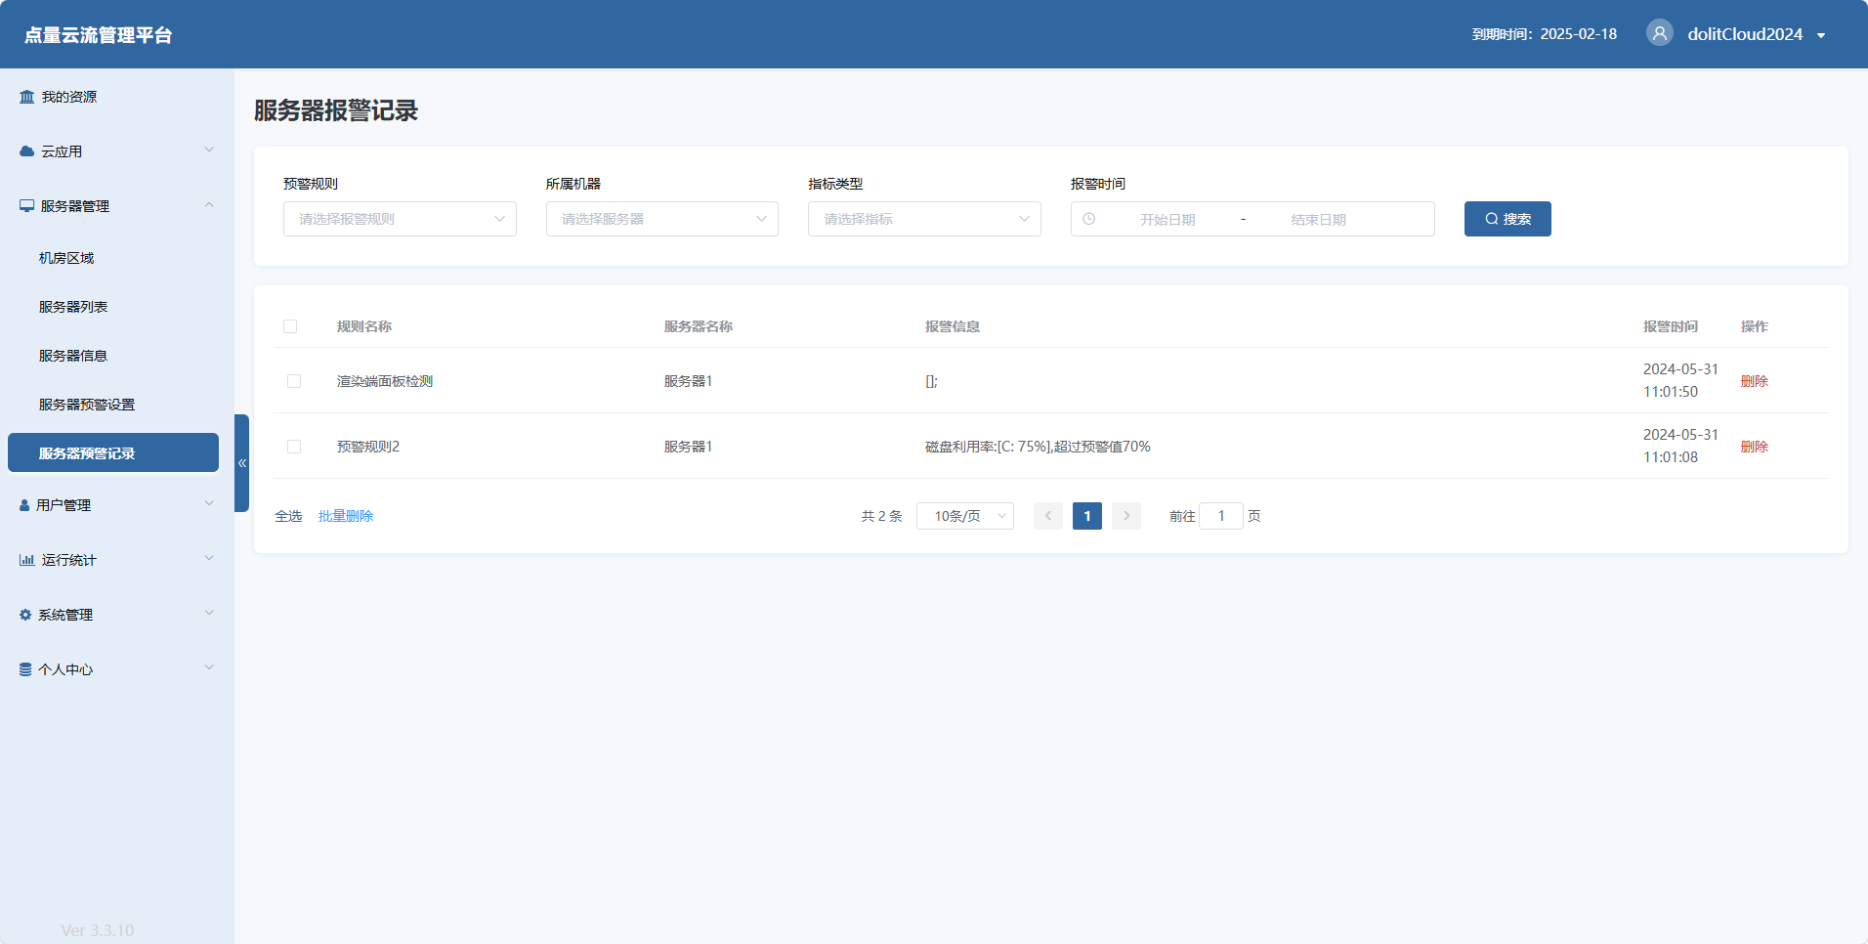Open the 预警规则 dropdown
This screenshot has width=1868, height=944.
(400, 219)
